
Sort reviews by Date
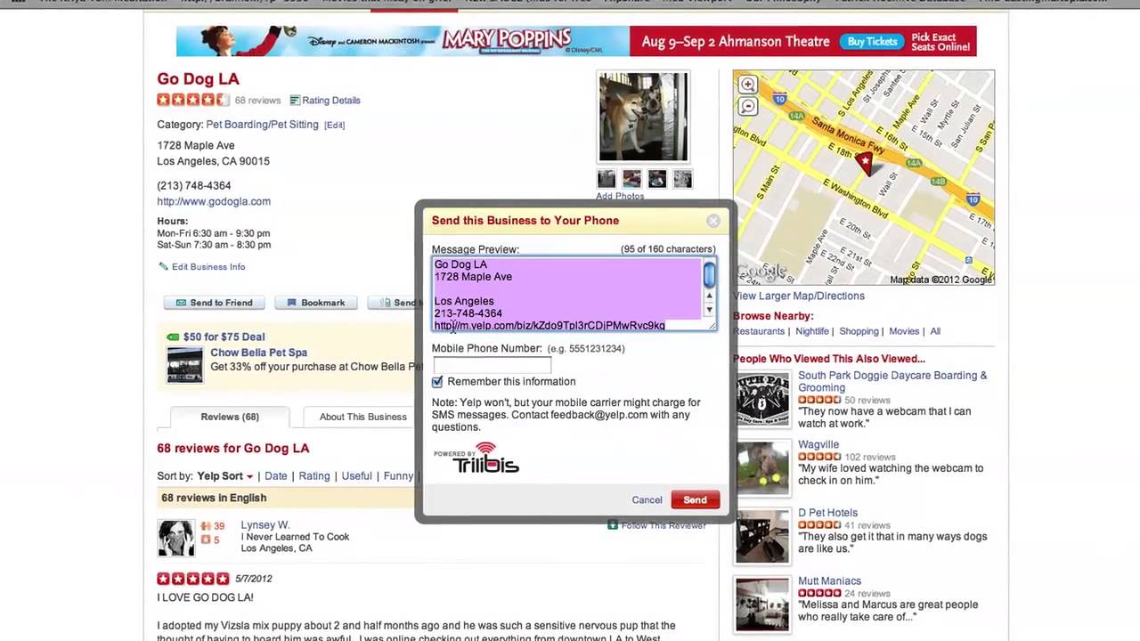[x=276, y=476]
